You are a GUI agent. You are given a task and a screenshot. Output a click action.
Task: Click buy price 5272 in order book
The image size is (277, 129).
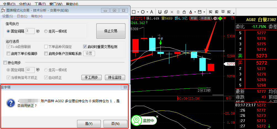pos(262,63)
